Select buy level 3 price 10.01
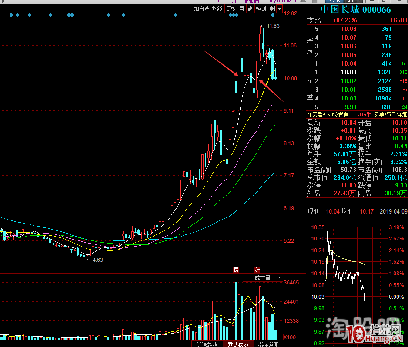The image size is (408, 347). click(349, 90)
